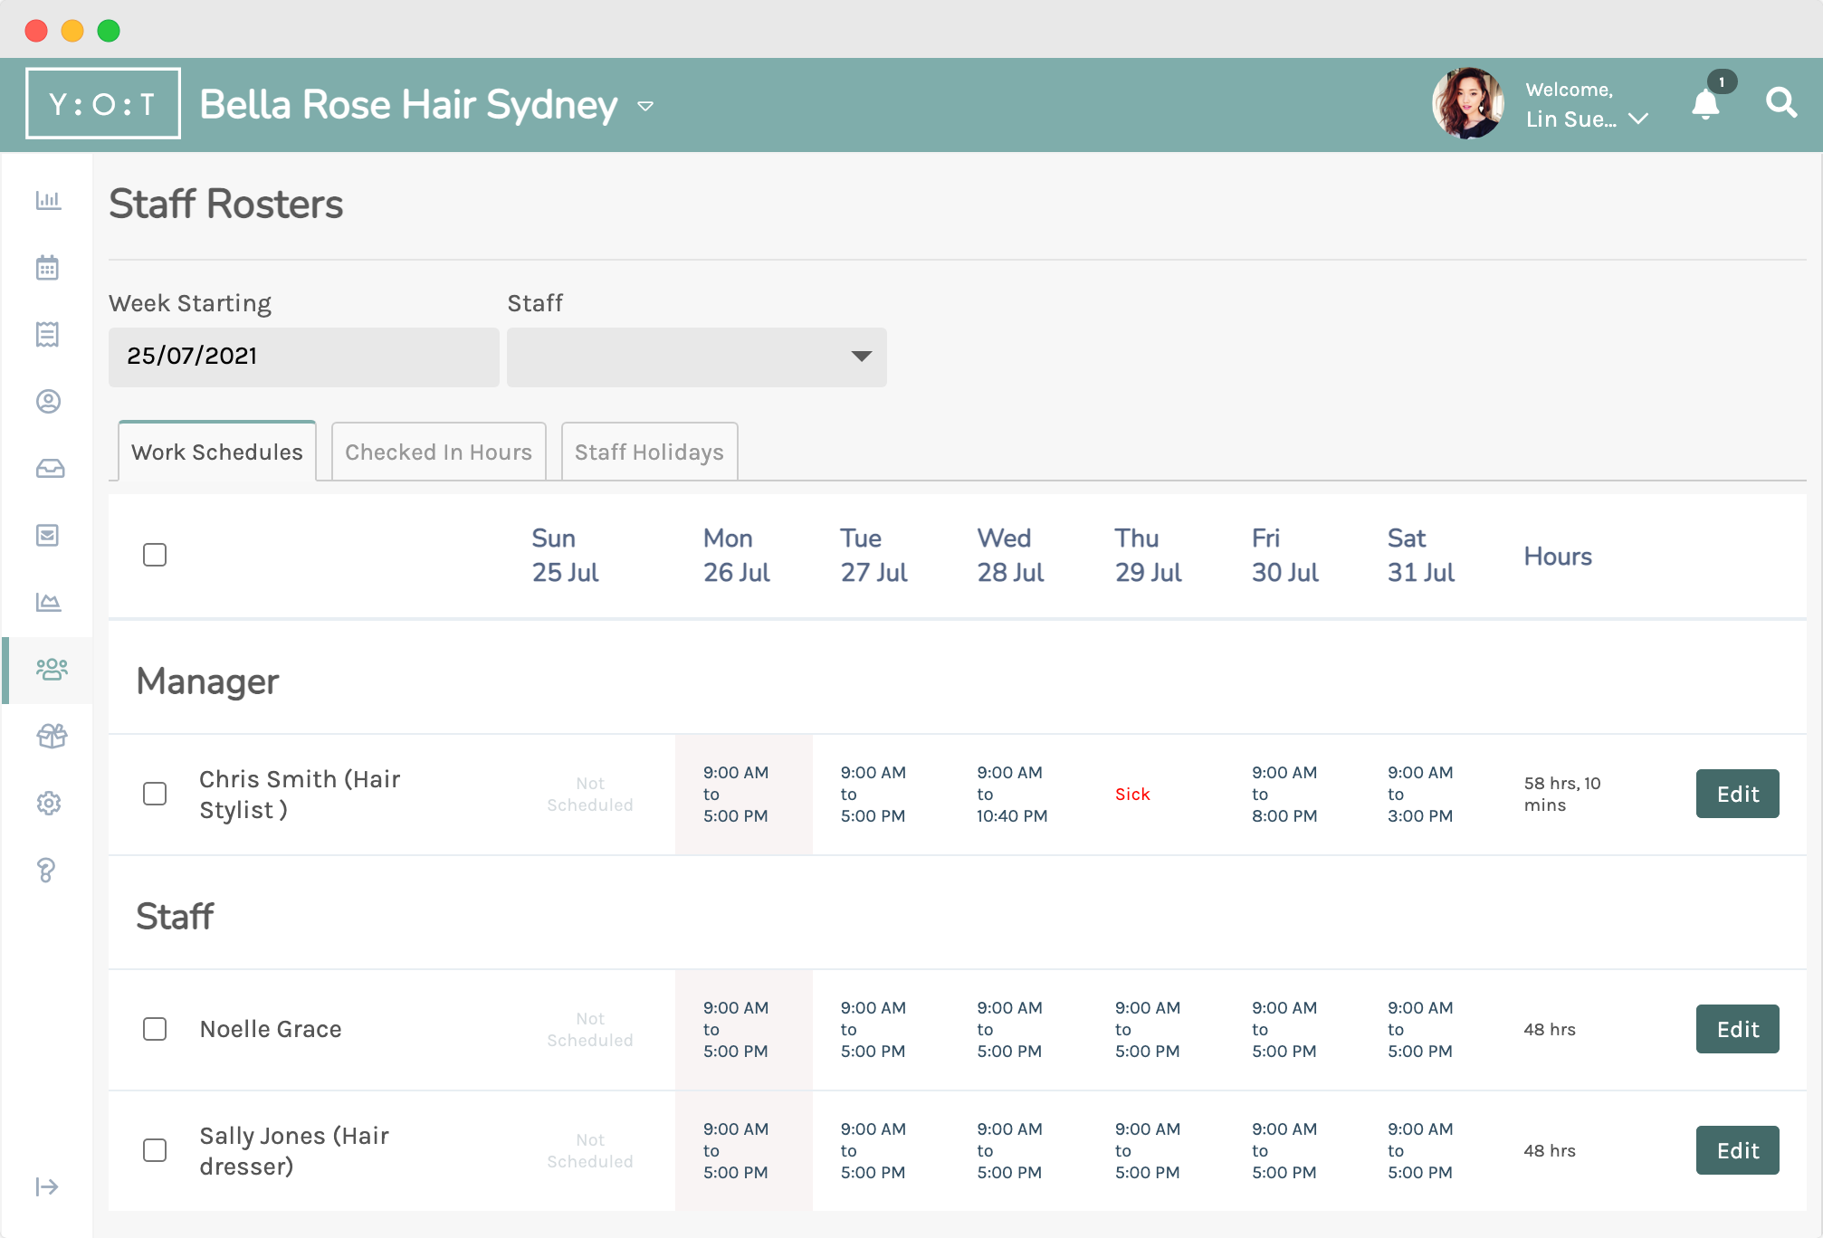The height and width of the screenshot is (1238, 1823).
Task: Open the calendar icon in sidebar
Action: 48,267
